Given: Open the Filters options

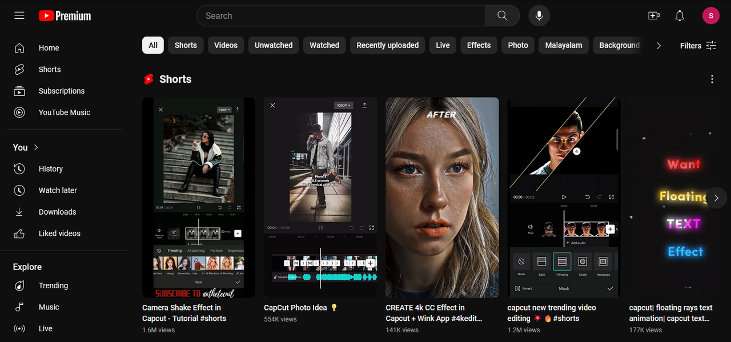Looking at the screenshot, I should (698, 45).
